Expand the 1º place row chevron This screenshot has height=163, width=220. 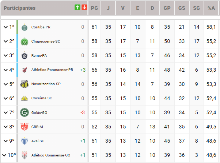tap(5, 27)
